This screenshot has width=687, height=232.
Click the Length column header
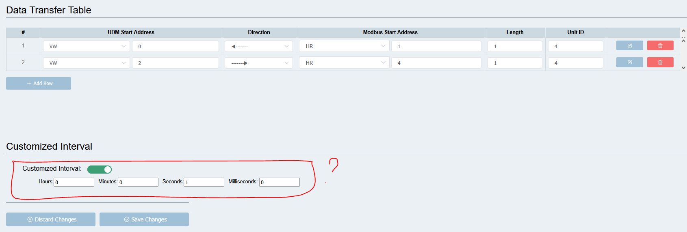515,32
